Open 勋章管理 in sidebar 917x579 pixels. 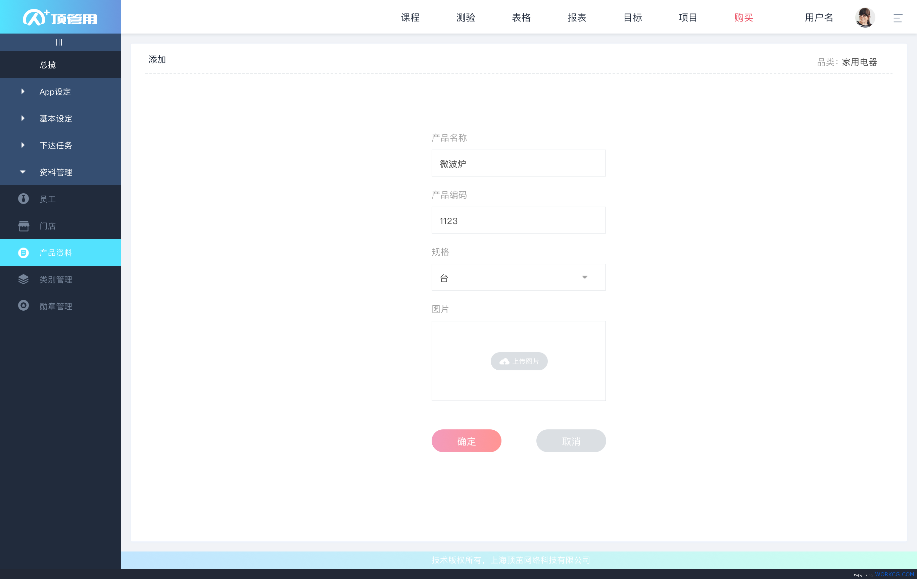coord(60,306)
